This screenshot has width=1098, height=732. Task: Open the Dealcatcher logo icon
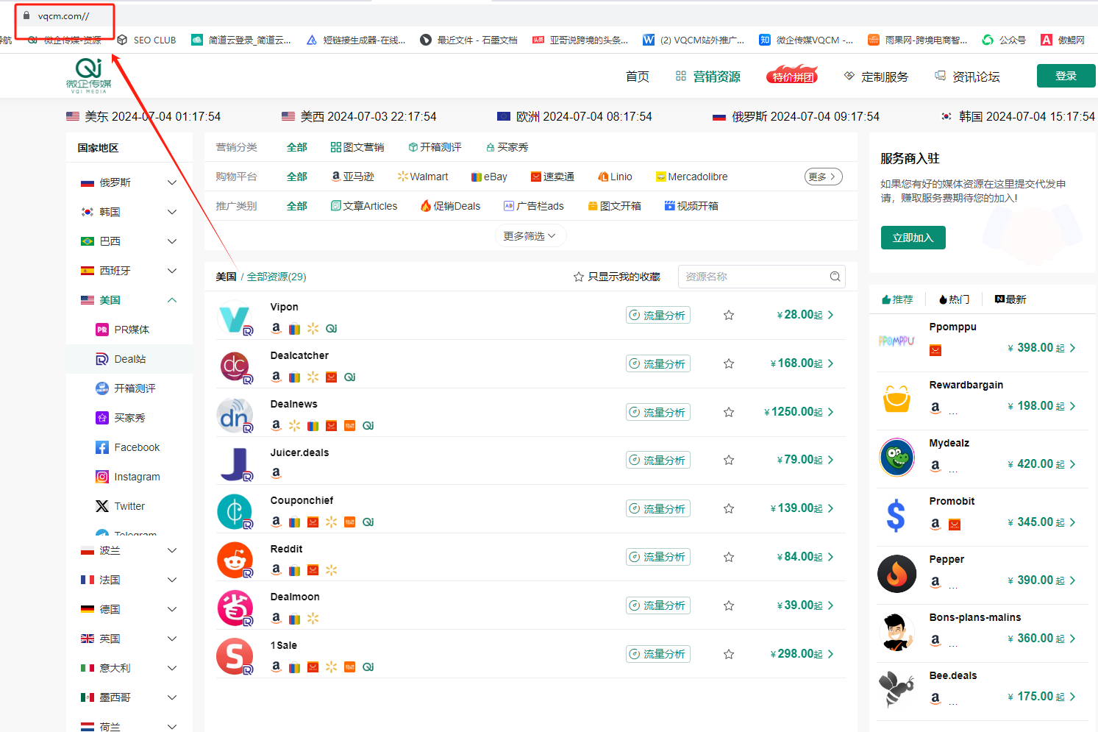[235, 367]
